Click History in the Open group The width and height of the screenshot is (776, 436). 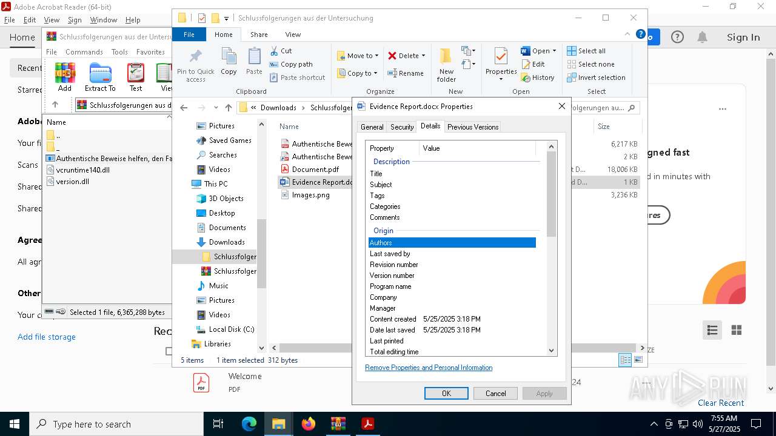[537, 78]
